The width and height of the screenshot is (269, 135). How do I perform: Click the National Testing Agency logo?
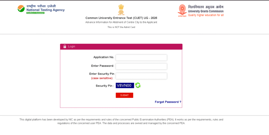(41, 9)
